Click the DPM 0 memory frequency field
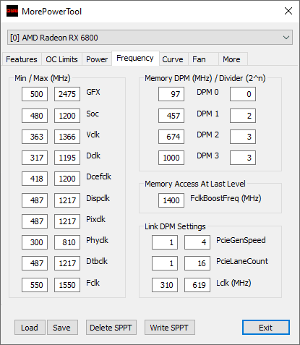The height and width of the screenshot is (345, 300). pos(171,94)
